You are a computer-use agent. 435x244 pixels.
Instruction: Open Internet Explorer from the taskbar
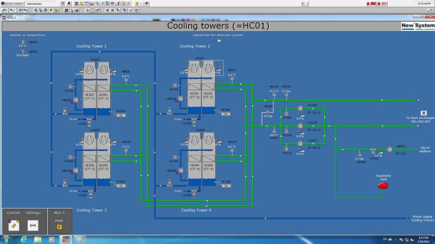(23, 239)
